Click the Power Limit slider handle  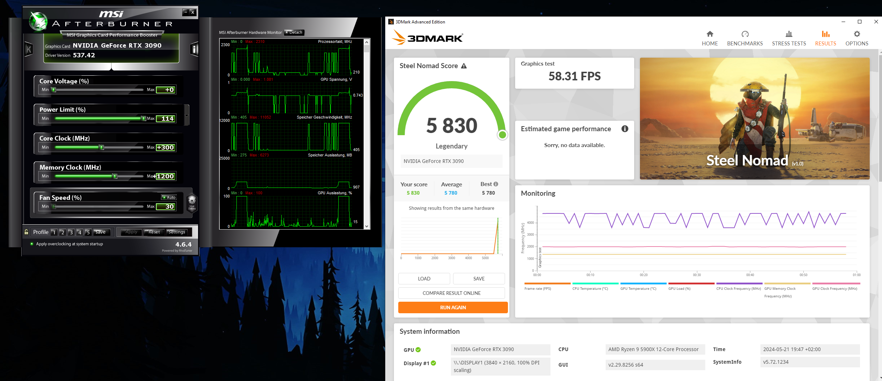pyautogui.click(x=144, y=119)
